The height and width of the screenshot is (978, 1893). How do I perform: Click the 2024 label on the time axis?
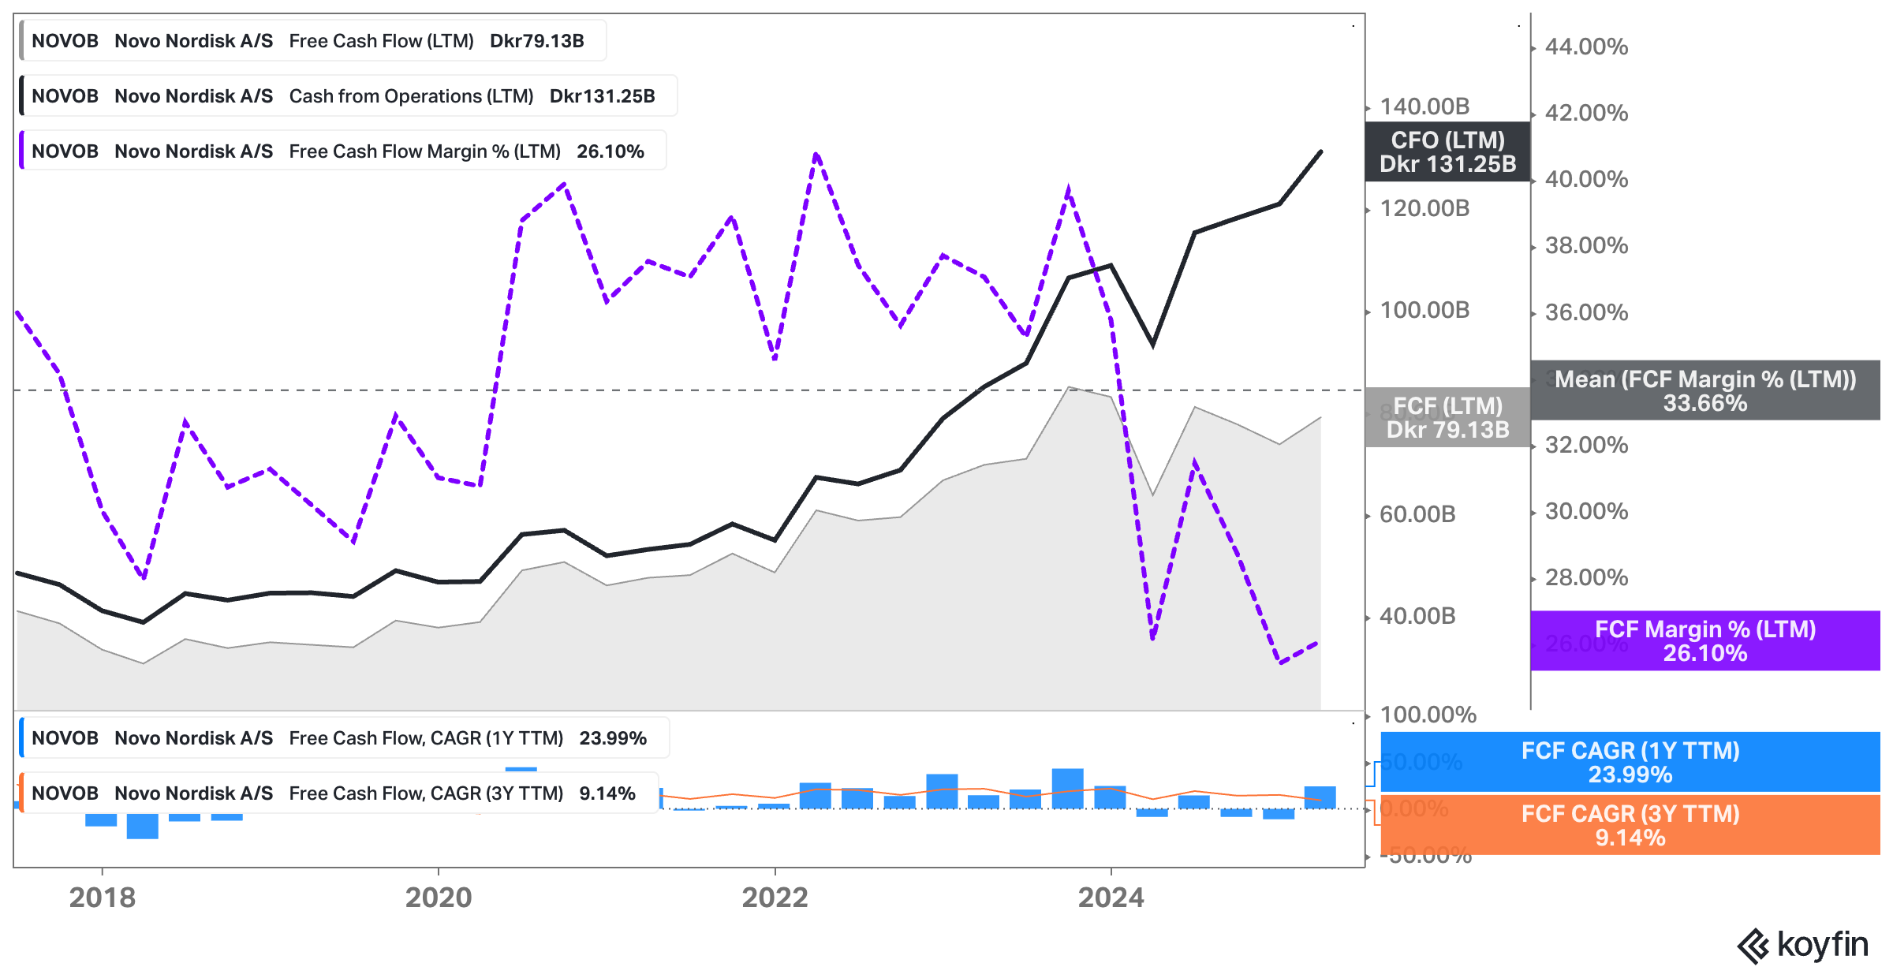[1111, 898]
